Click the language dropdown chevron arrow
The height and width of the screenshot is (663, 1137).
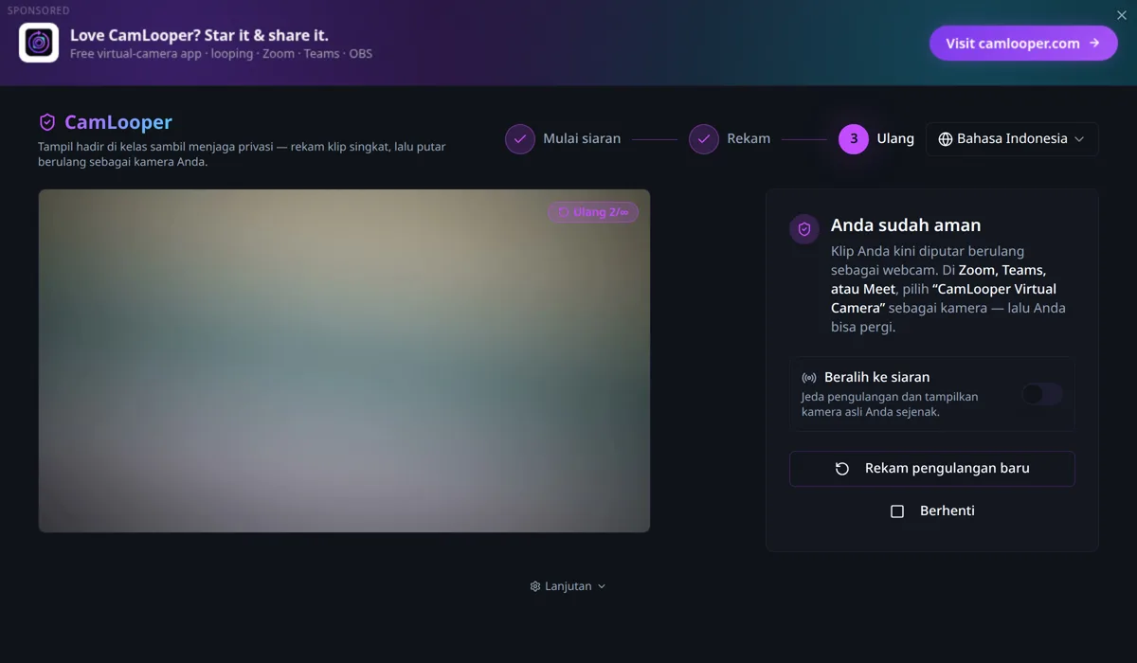click(x=1078, y=139)
